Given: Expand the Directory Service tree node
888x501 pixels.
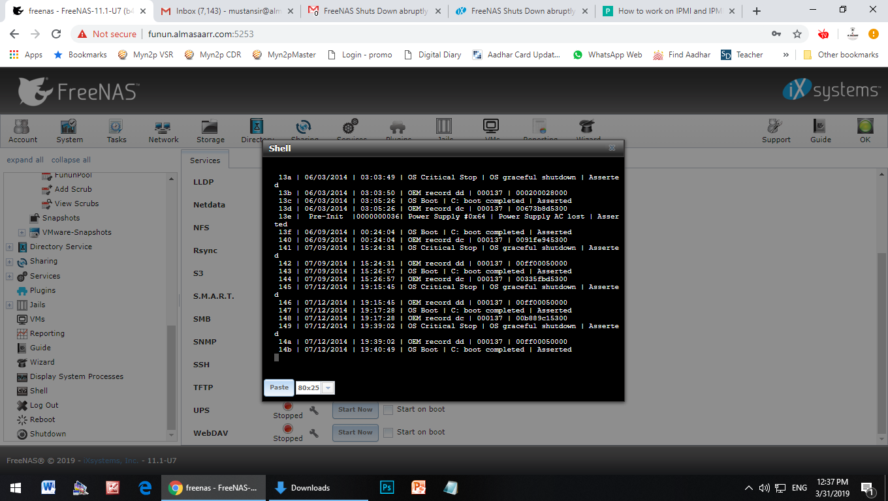Looking at the screenshot, I should click(9, 247).
